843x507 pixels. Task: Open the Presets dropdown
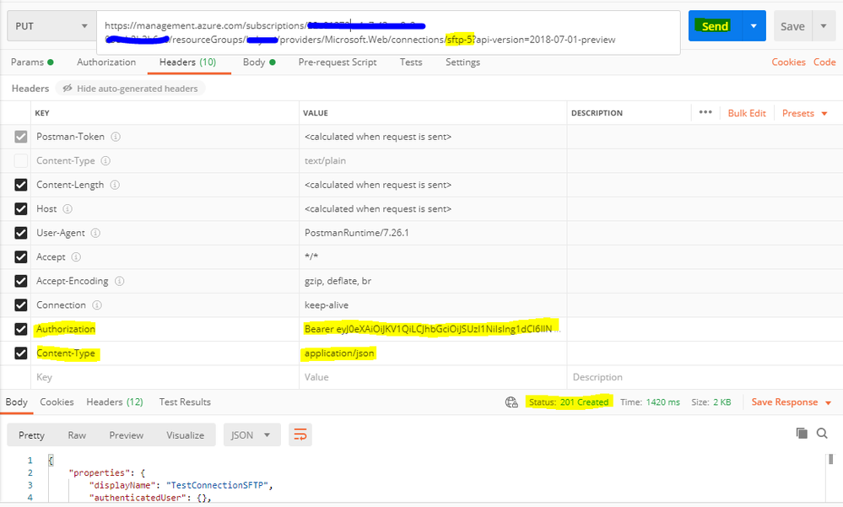[x=805, y=113]
